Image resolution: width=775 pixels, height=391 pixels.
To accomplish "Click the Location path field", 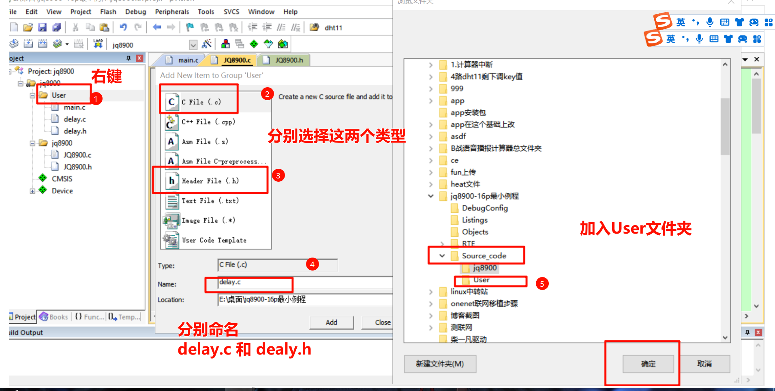I will pyautogui.click(x=305, y=300).
